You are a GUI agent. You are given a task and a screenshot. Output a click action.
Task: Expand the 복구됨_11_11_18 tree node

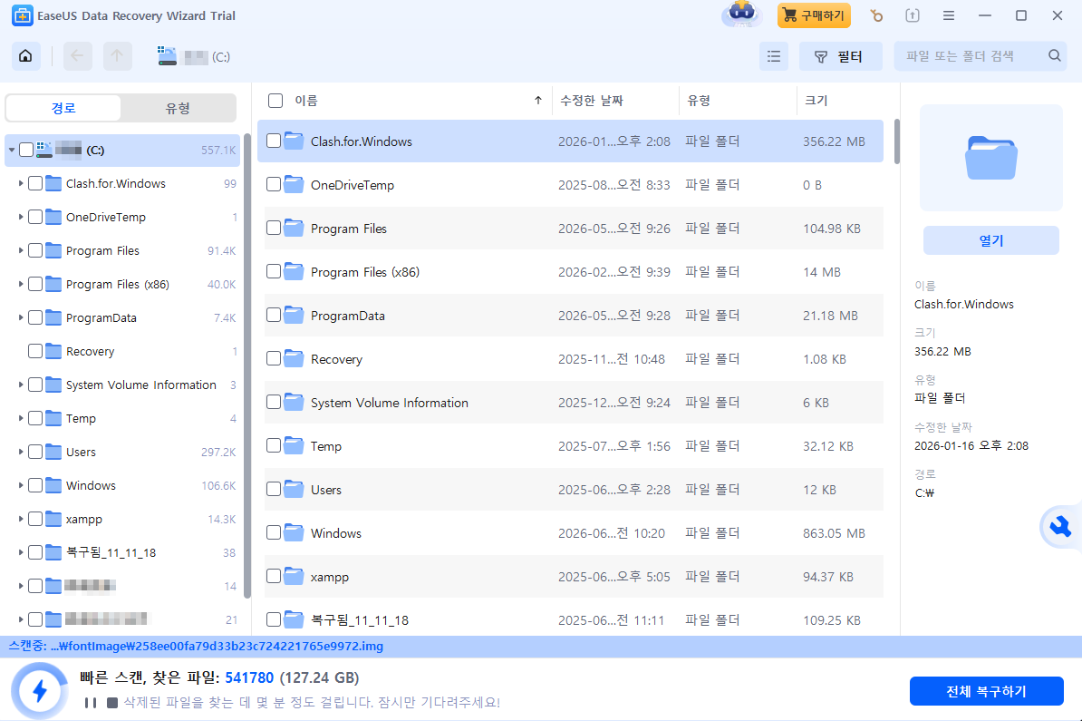21,552
